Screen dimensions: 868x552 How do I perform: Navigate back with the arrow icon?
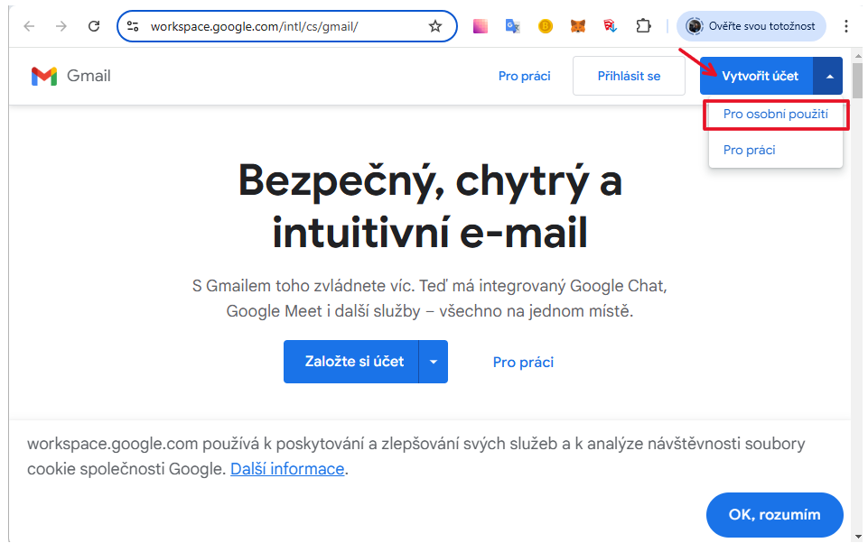[28, 26]
